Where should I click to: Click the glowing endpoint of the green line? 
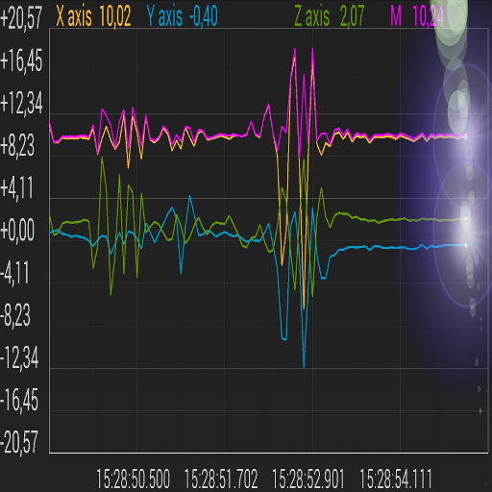tap(466, 218)
